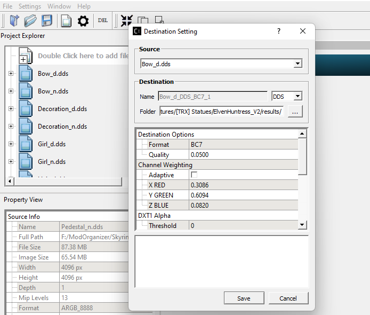Open the Window menu
Screen dimensions: 370x315
(x=59, y=6)
